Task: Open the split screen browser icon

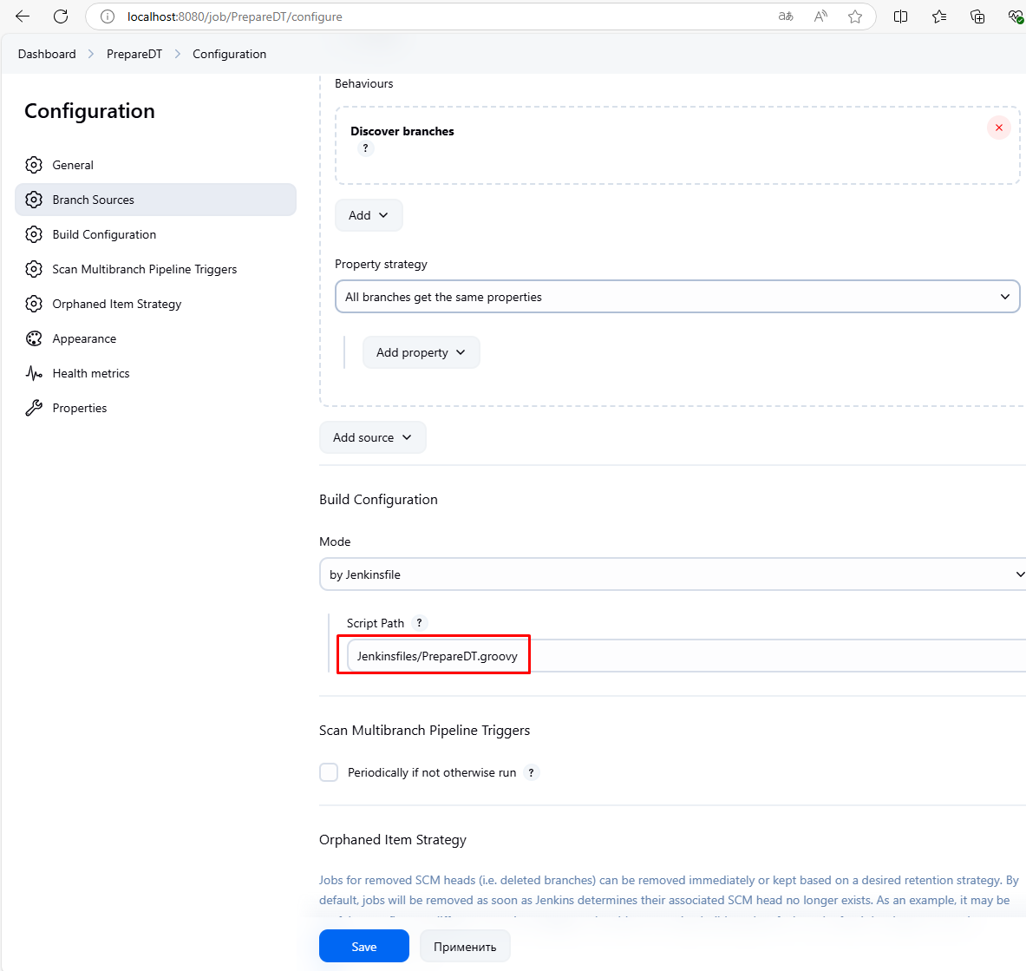Action: coord(900,16)
